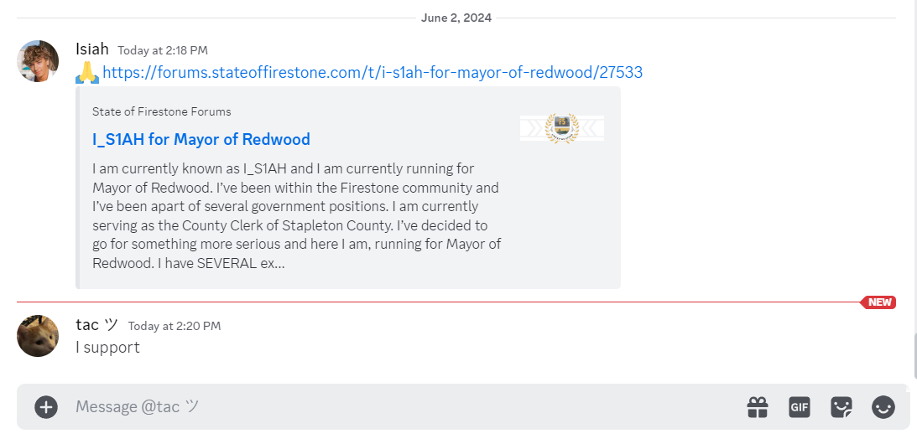Click the tac ツ username
The image size is (917, 444).
pos(97,324)
